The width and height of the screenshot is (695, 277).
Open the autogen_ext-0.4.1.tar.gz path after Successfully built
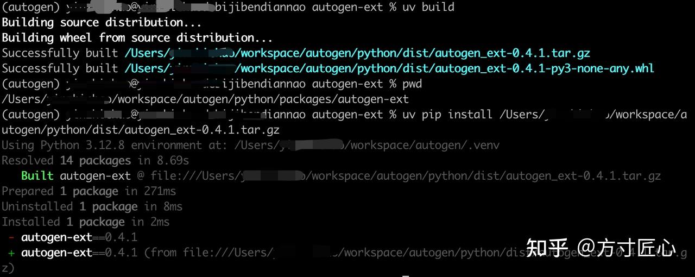click(357, 53)
